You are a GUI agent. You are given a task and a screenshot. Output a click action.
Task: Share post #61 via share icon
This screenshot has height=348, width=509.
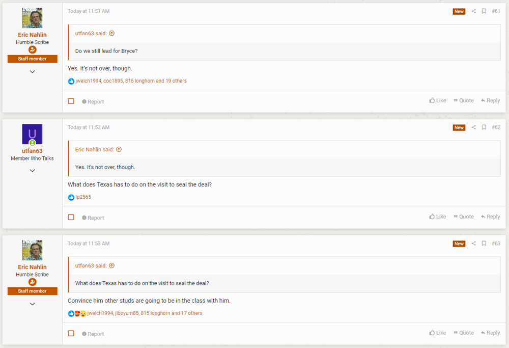pos(473,11)
